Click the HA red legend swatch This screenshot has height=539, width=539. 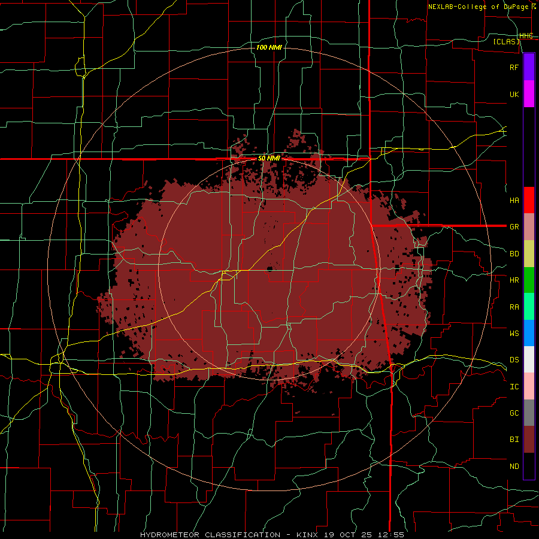(x=529, y=200)
